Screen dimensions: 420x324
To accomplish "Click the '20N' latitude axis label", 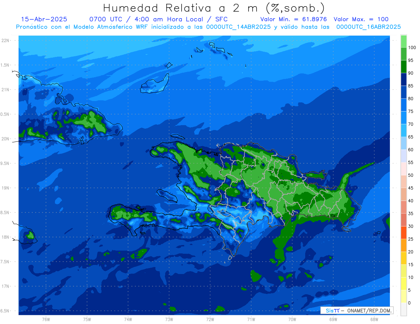I will (6, 139).
